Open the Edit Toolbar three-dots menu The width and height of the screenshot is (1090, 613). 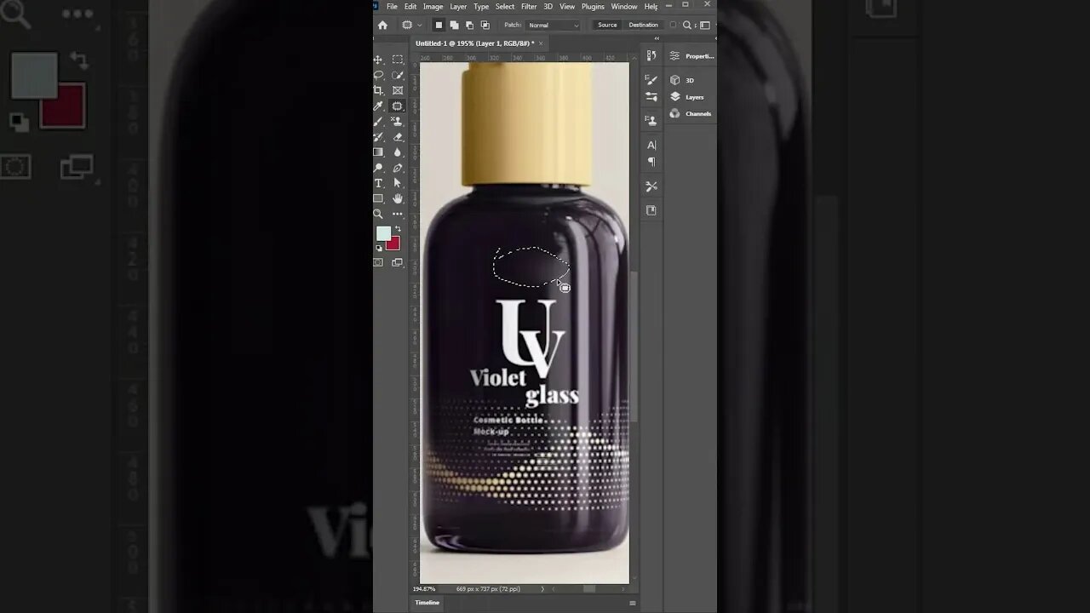point(398,215)
